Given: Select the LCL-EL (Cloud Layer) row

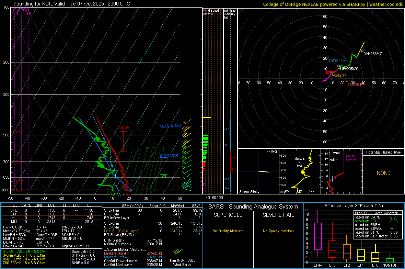Looking at the screenshot, I should click(x=153, y=231).
